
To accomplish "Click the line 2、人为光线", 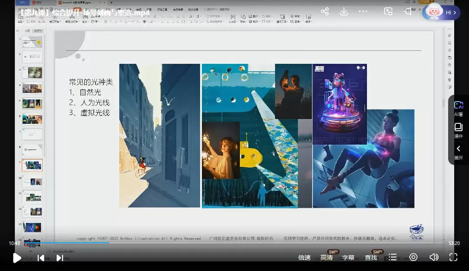I will [x=89, y=102].
